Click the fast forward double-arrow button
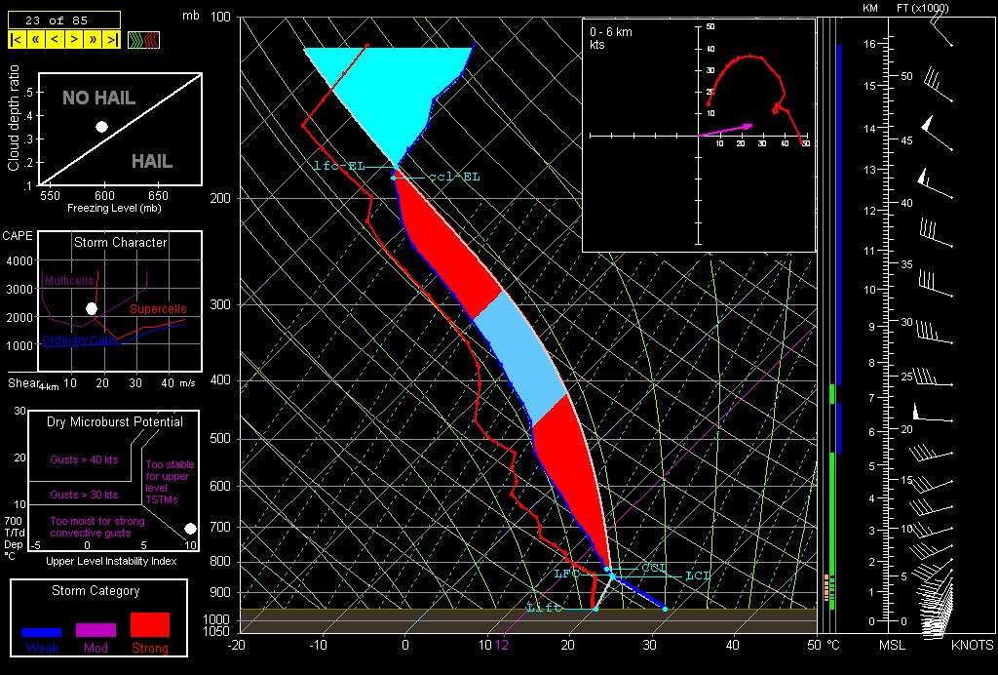 [x=94, y=40]
